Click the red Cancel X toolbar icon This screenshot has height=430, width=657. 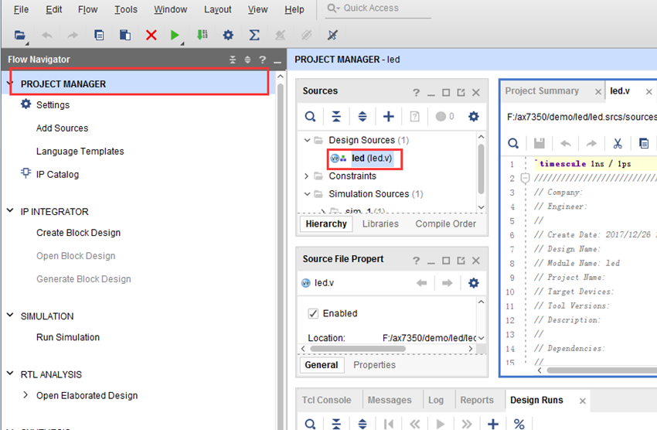pos(151,36)
